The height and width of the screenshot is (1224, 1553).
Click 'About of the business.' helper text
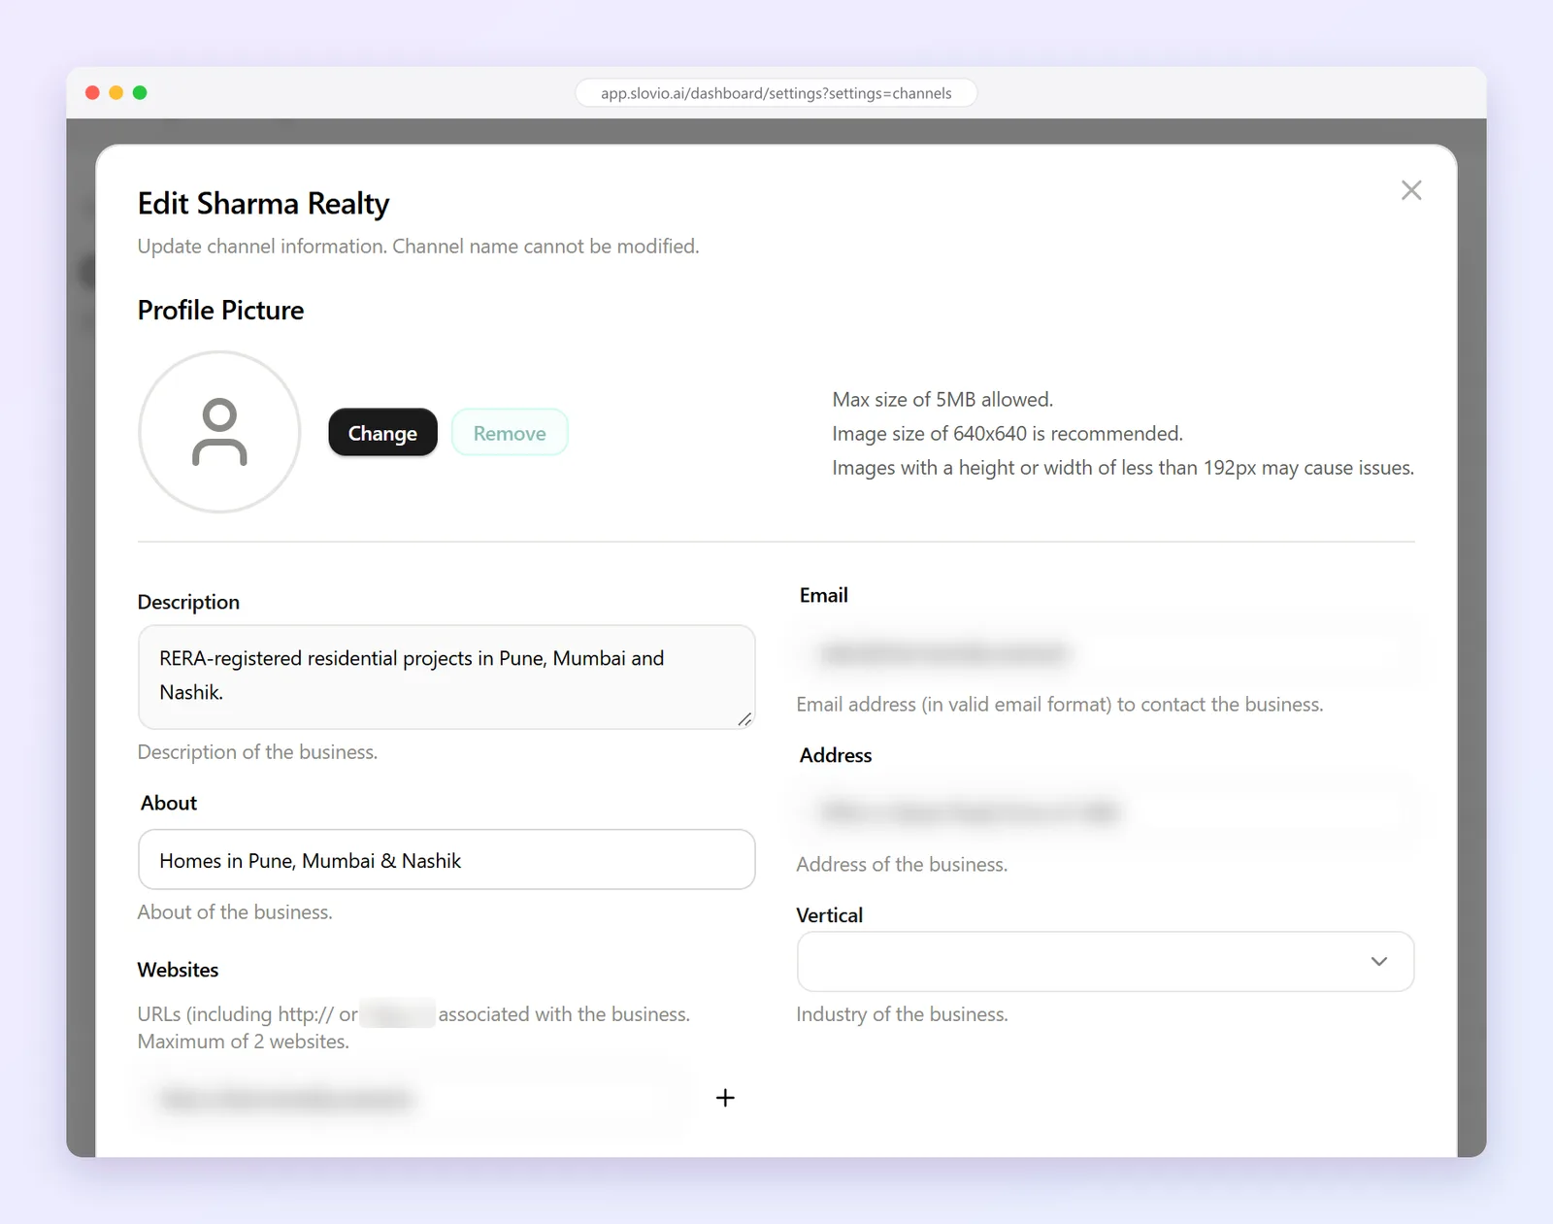tap(235, 912)
